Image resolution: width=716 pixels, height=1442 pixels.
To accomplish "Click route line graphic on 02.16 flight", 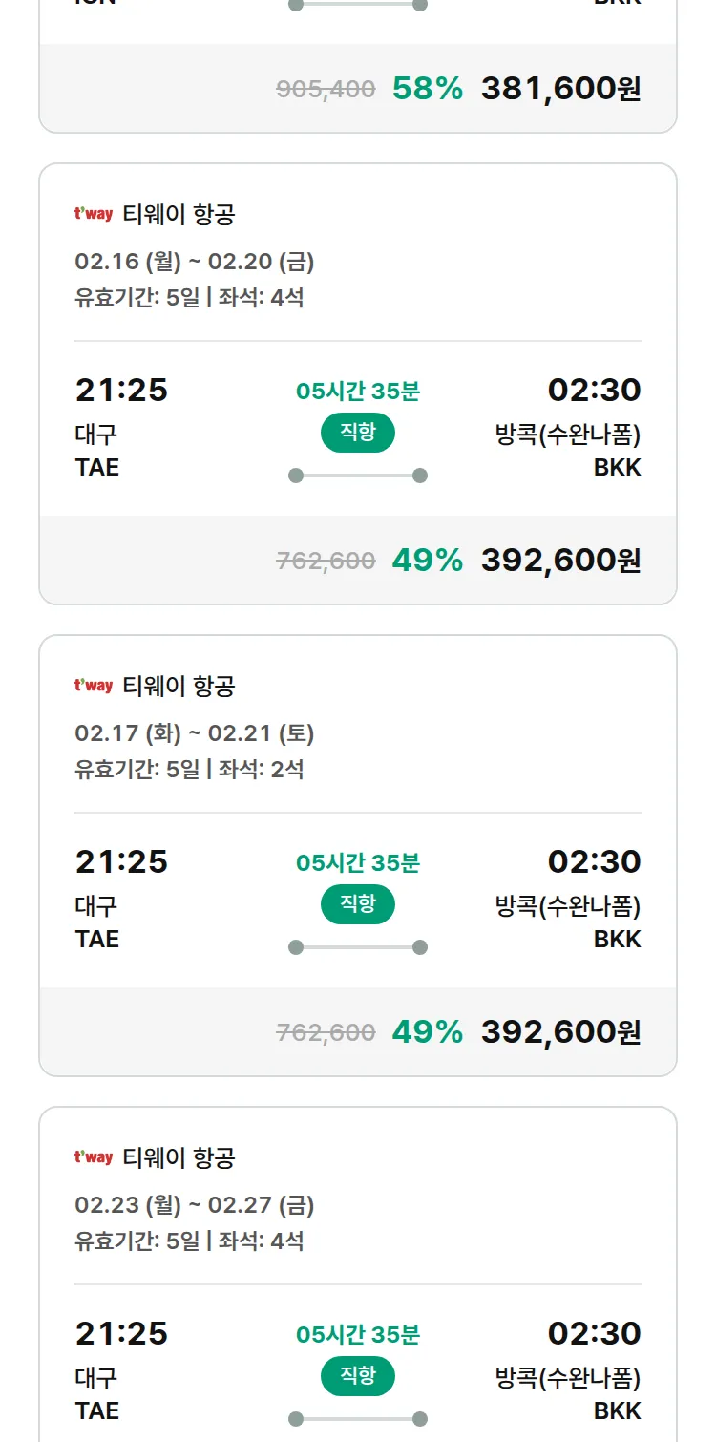I will (357, 476).
